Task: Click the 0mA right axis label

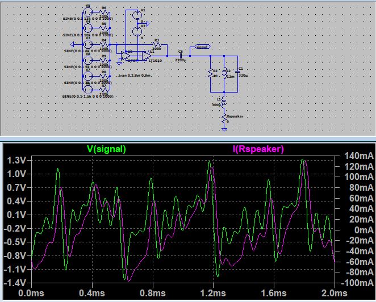Action: click(x=364, y=230)
